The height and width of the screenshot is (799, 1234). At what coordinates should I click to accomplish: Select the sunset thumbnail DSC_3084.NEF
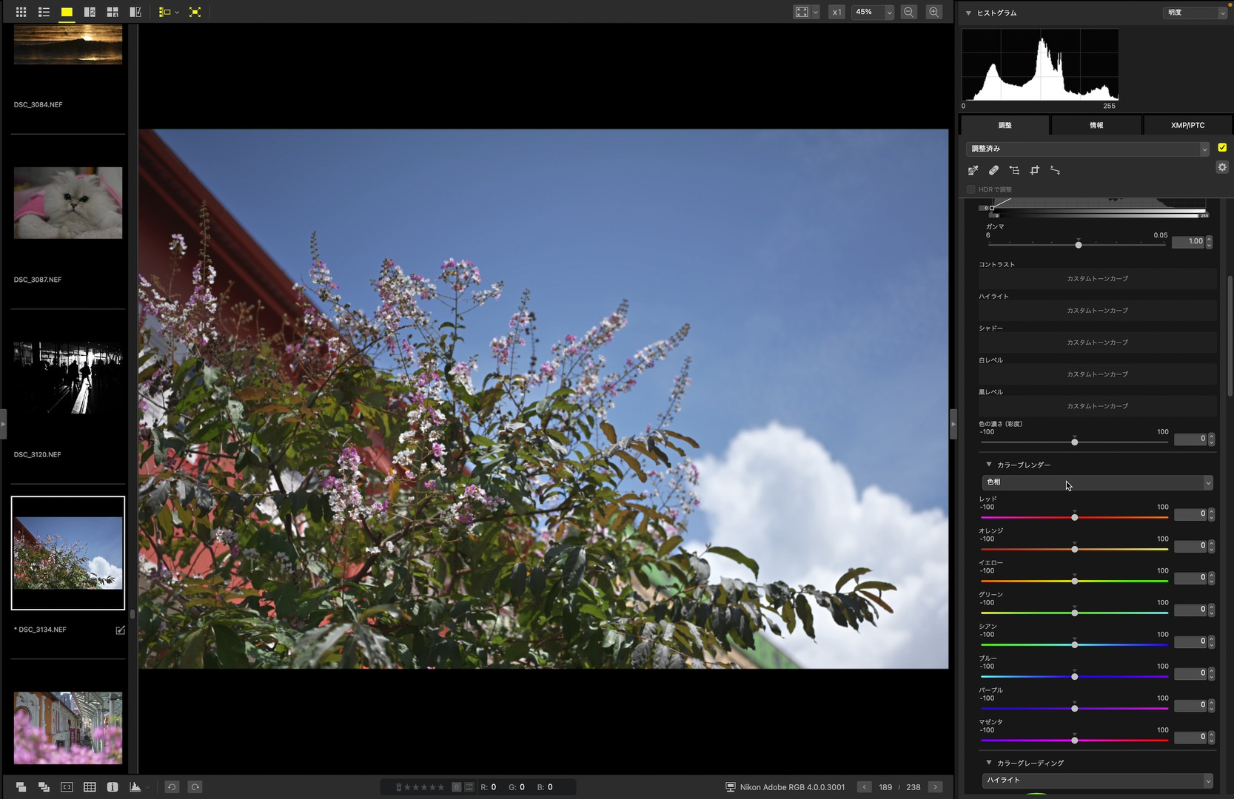68,44
